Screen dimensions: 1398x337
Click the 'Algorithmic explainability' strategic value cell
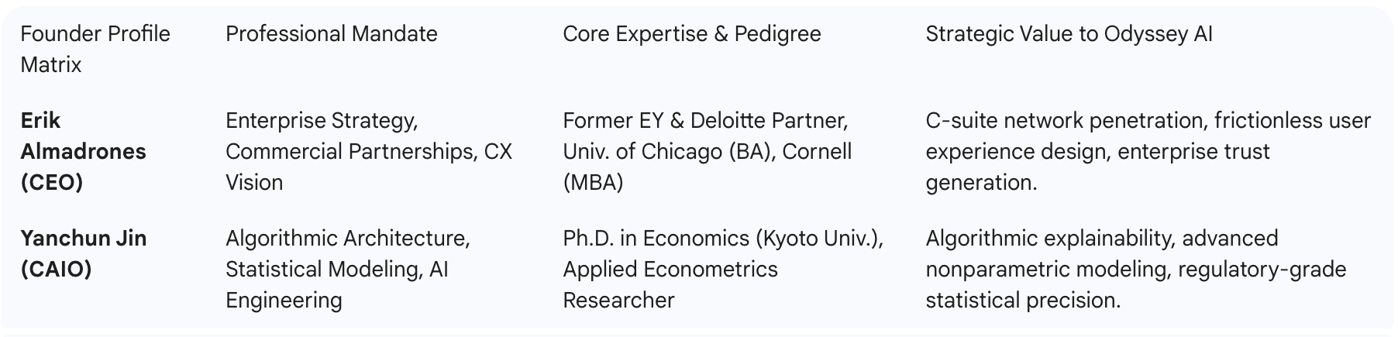pyautogui.click(x=1135, y=269)
